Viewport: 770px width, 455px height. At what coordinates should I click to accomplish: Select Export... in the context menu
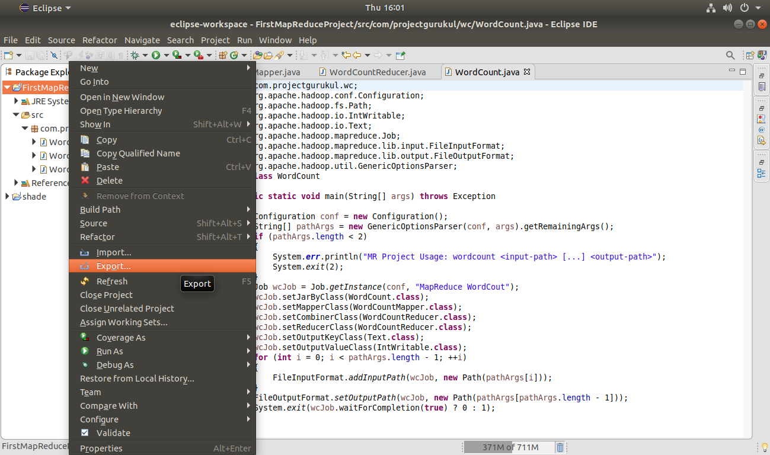tap(162, 266)
